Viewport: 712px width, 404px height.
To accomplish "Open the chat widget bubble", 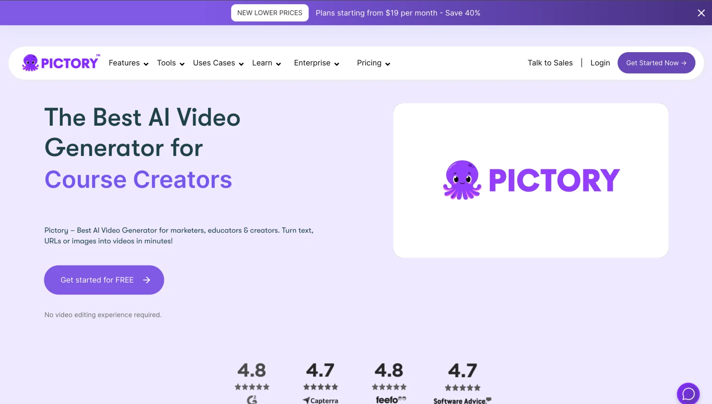I will click(x=688, y=394).
